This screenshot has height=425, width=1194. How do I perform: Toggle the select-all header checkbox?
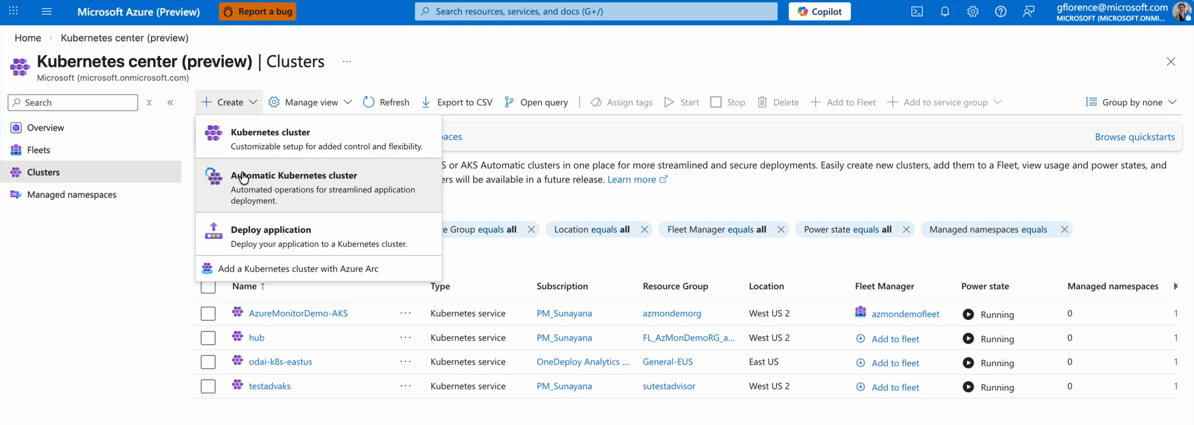208,286
